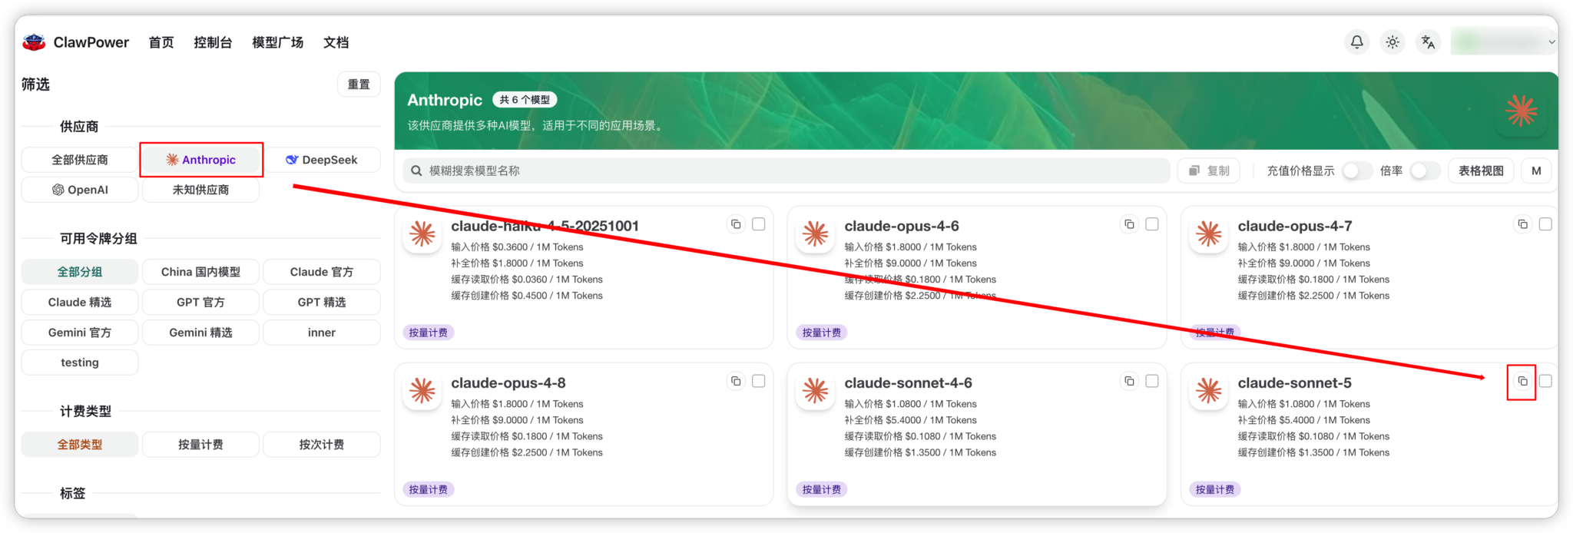Image resolution: width=1573 pixels, height=533 pixels.
Task: Open the 文档 nav item
Action: (x=336, y=42)
